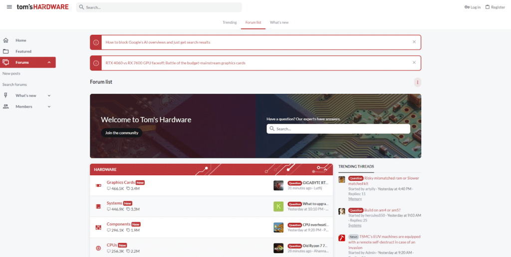Open the CPUs forum link
This screenshot has height=257, width=511.
coord(112,245)
